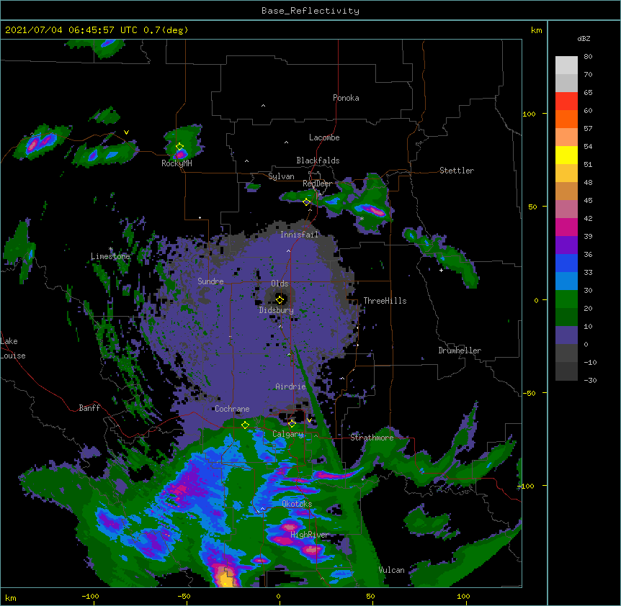
Task: Click the 2021/07/04 06:45:57 UTC timestamp
Action: coord(71,30)
